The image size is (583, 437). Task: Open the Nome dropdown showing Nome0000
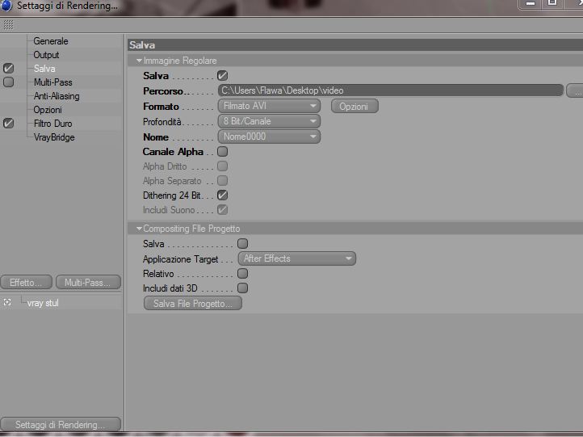269,137
